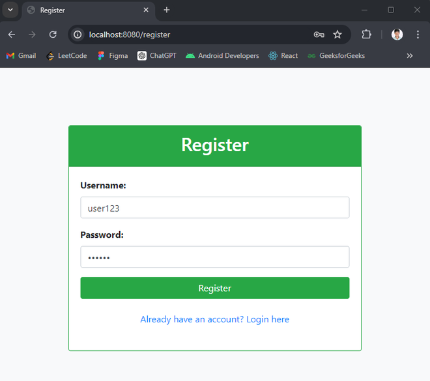Click the site information icon
Image resolution: width=430 pixels, height=381 pixels.
pos(78,35)
